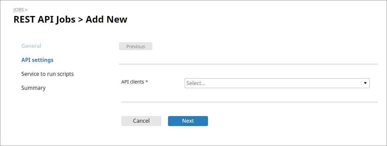Click the red required asterisk
This screenshot has width=387, height=146.
click(x=147, y=82)
